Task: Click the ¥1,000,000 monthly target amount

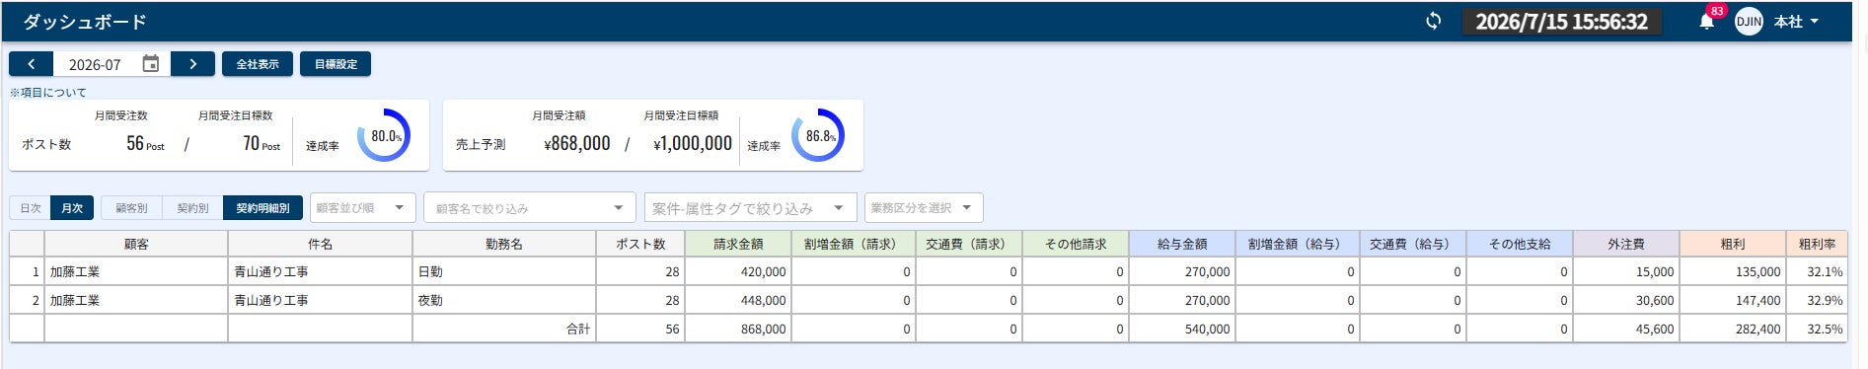Action: click(x=693, y=143)
